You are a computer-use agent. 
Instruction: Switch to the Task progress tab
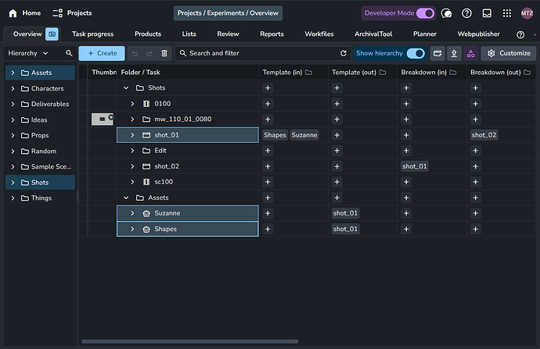click(x=92, y=34)
